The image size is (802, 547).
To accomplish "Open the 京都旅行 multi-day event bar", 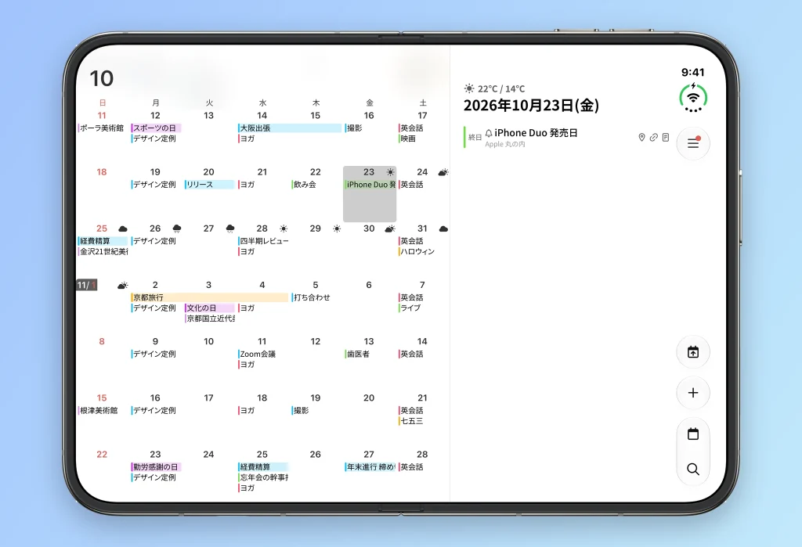I will coord(210,297).
